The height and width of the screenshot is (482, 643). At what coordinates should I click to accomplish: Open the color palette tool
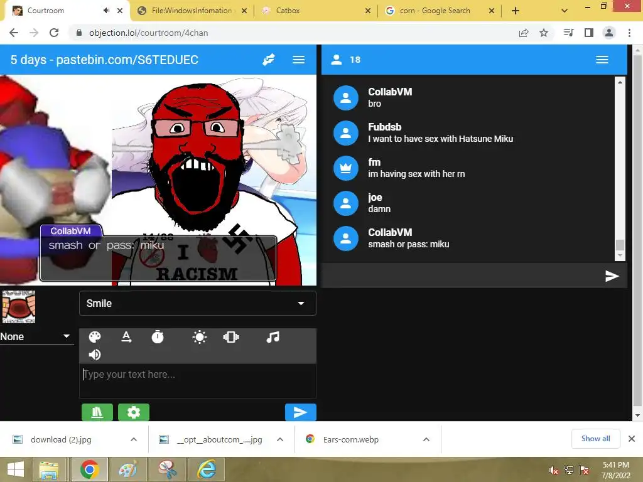95,337
